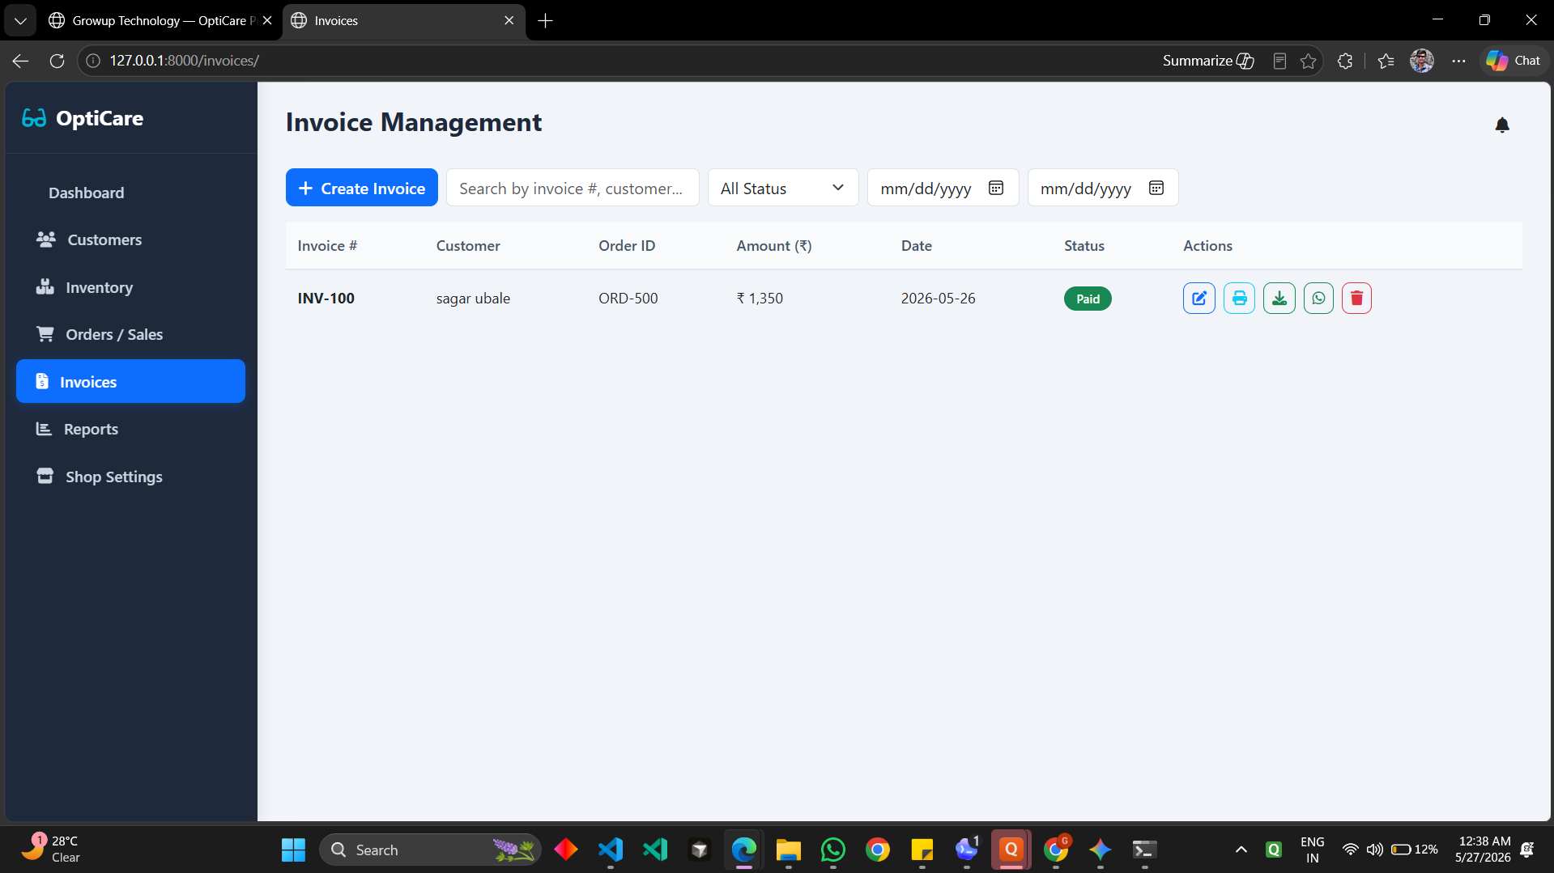The image size is (1554, 873).
Task: Click Create Invoice button
Action: tap(361, 188)
